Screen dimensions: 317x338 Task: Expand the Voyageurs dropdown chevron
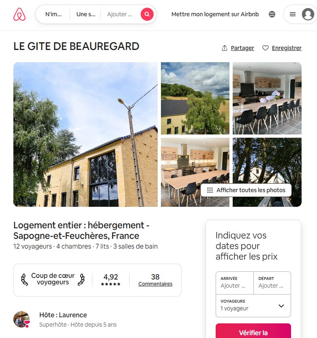coord(281,305)
